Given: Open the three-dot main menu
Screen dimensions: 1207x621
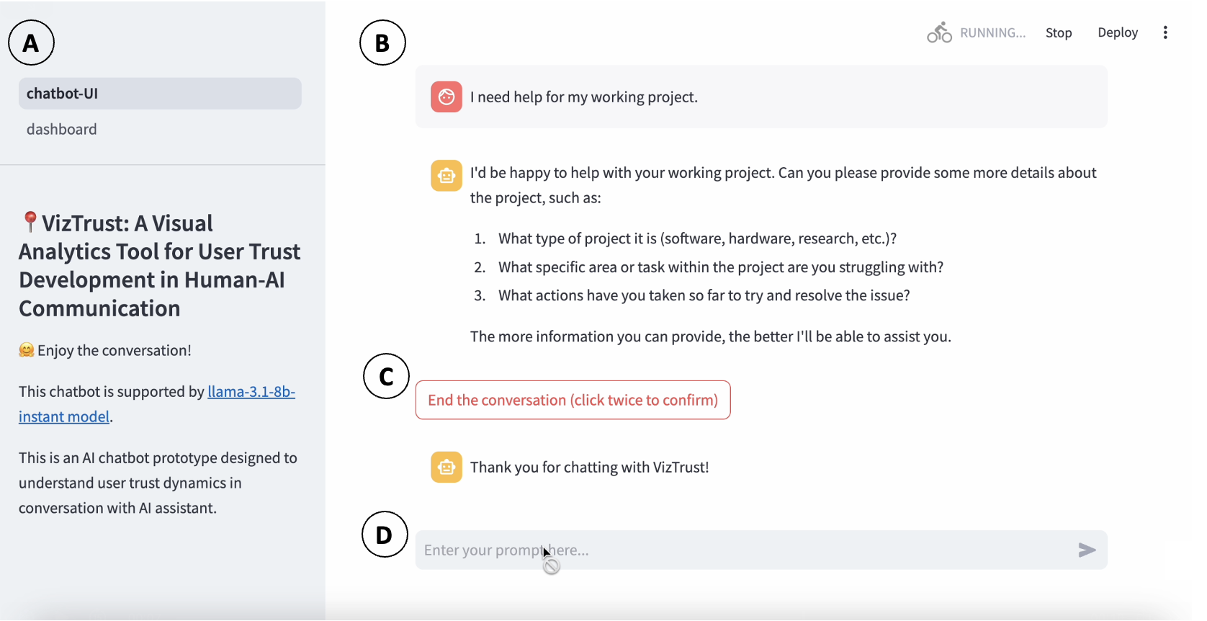Looking at the screenshot, I should click(x=1165, y=33).
